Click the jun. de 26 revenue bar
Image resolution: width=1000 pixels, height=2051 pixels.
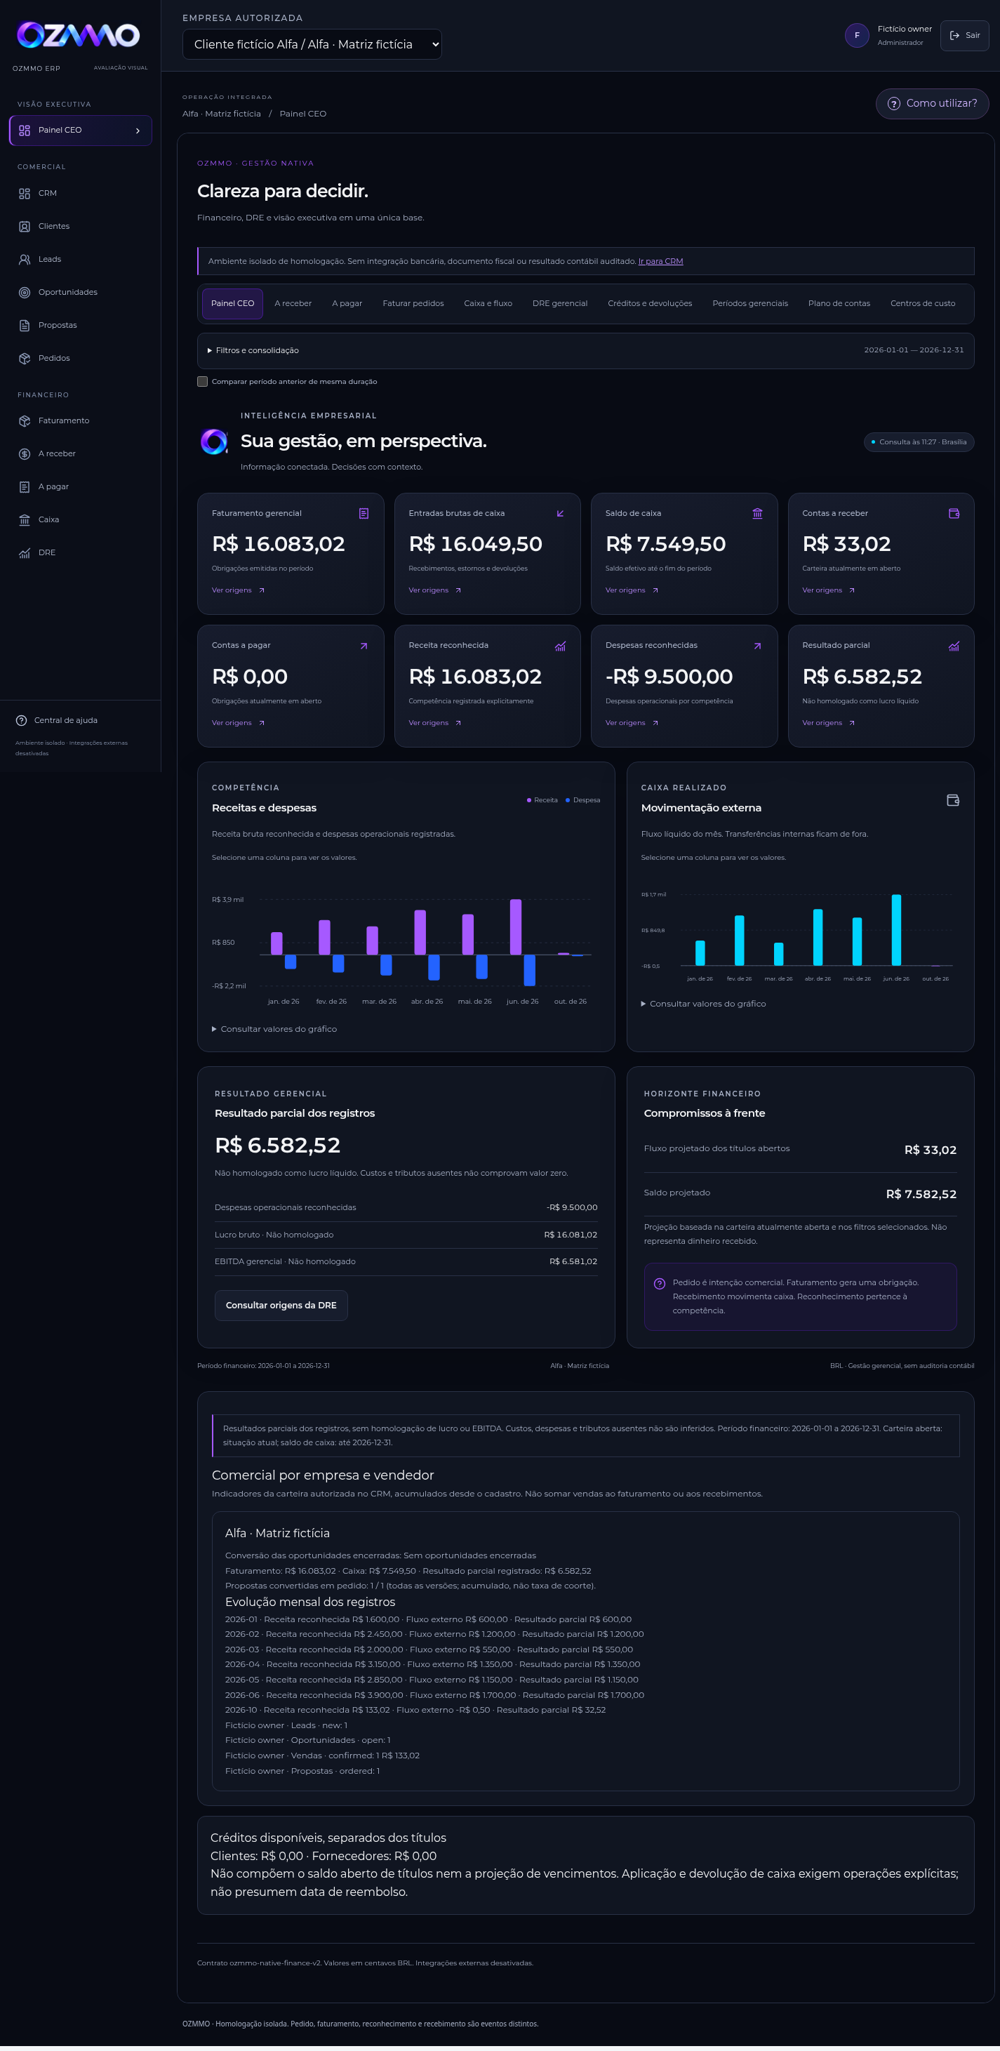click(x=516, y=927)
